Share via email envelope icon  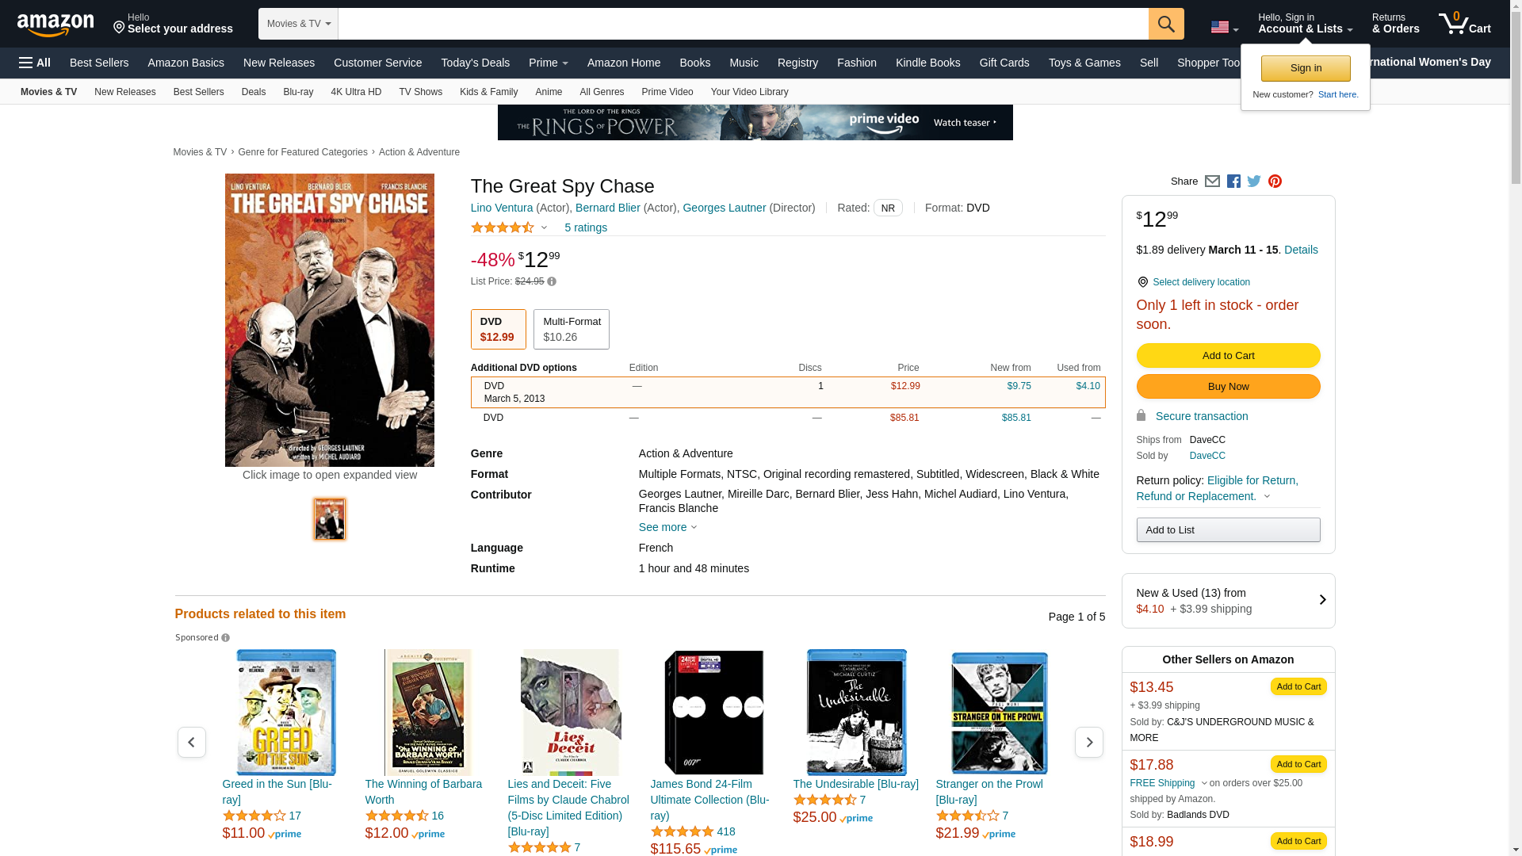(x=1212, y=182)
